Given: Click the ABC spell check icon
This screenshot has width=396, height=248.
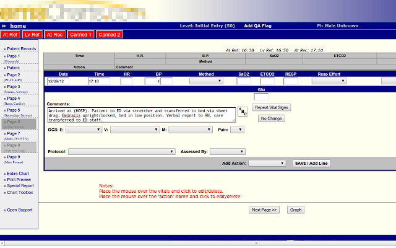Looking at the screenshot, I should point(242,112).
